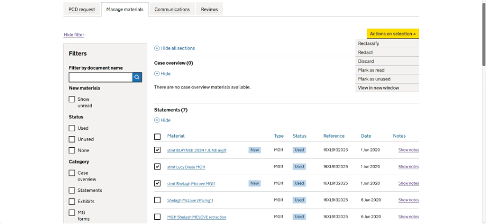Screen dimensions: 486x224
Task: Click the 6 Jun 2020 date on VPS row
Action: pyautogui.click(x=370, y=200)
